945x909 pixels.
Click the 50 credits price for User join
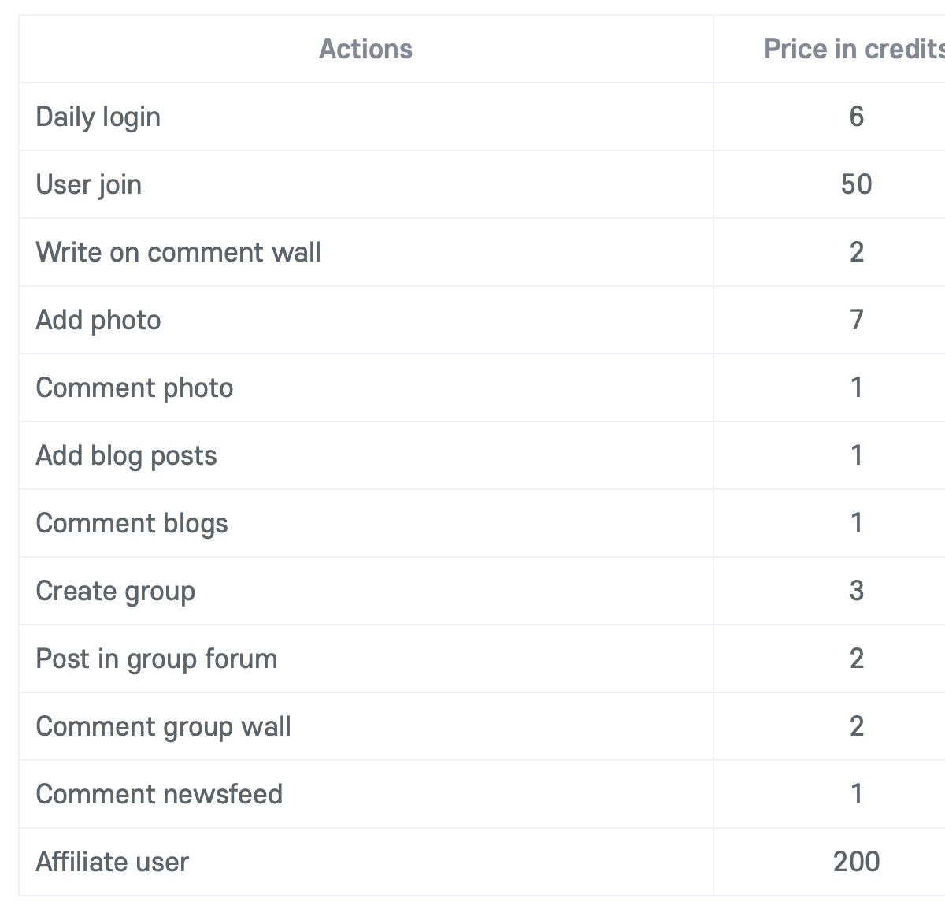(857, 184)
